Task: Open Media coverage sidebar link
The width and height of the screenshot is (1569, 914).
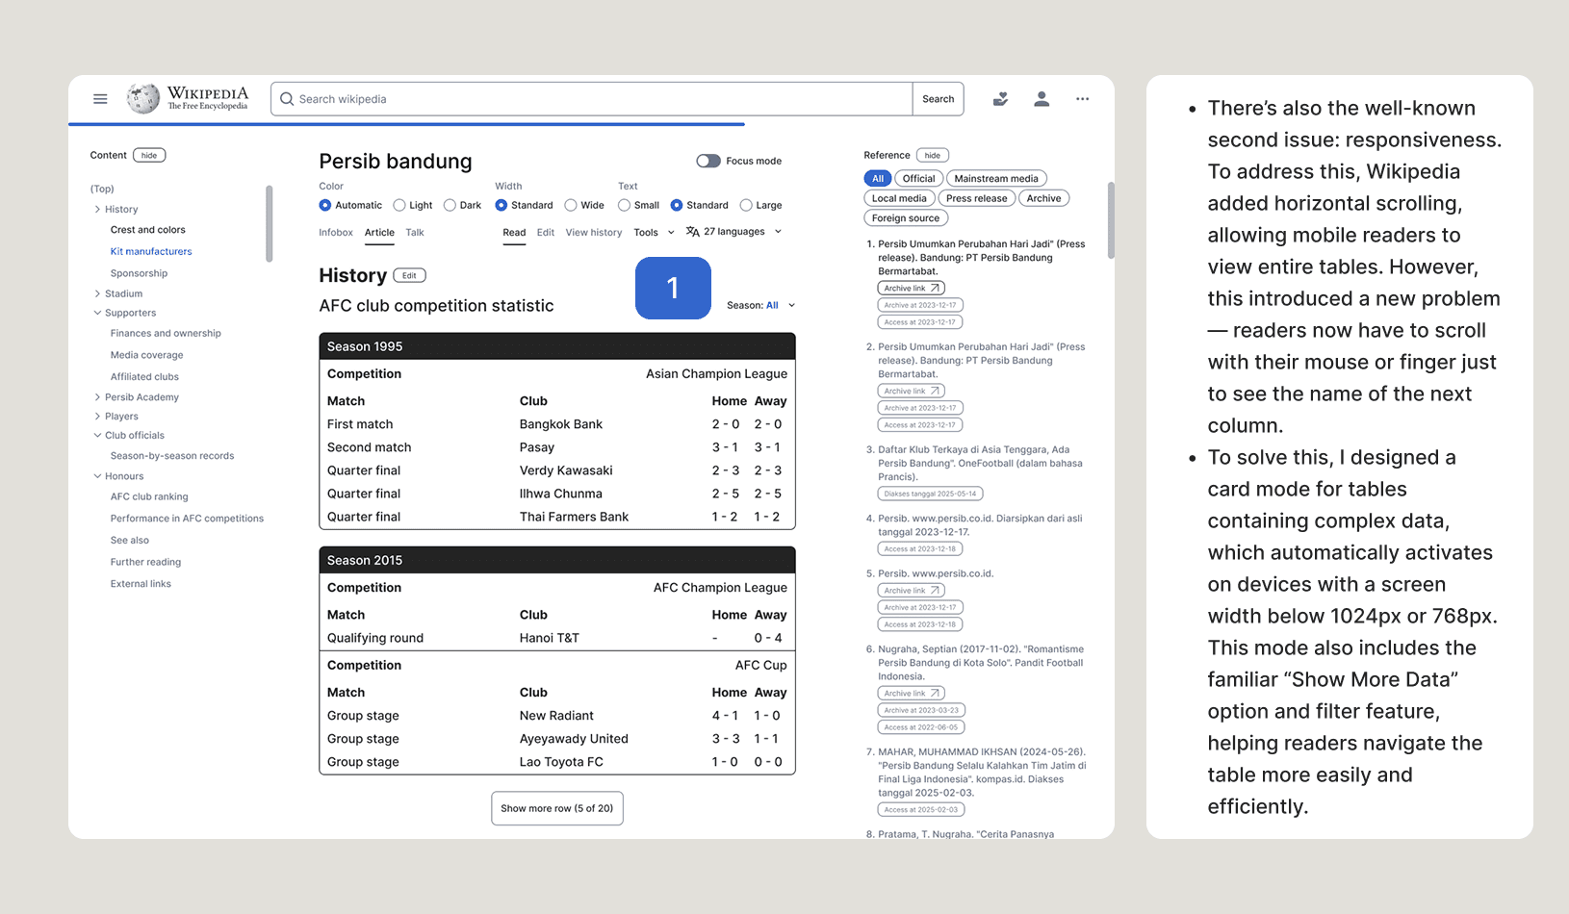Action: click(146, 355)
